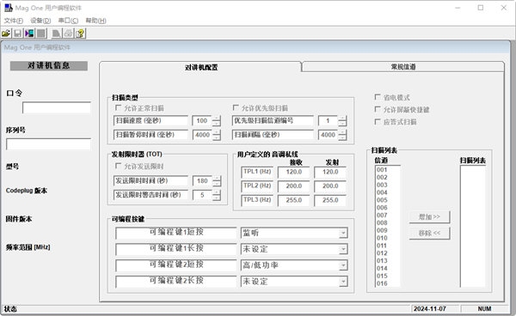Click the 序列号 serial number field
516x316 pixels.
pyautogui.click(x=48, y=144)
